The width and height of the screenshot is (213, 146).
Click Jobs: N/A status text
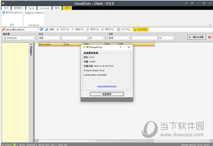click(63, 145)
